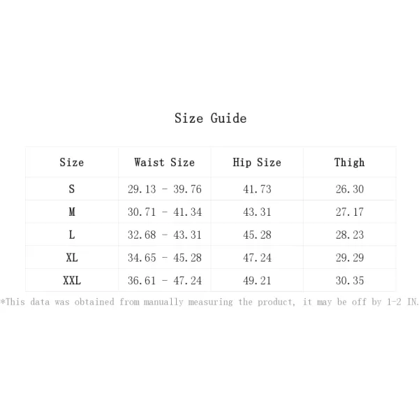Click hip size value 45.28
This screenshot has width=419, height=419.
257,235
